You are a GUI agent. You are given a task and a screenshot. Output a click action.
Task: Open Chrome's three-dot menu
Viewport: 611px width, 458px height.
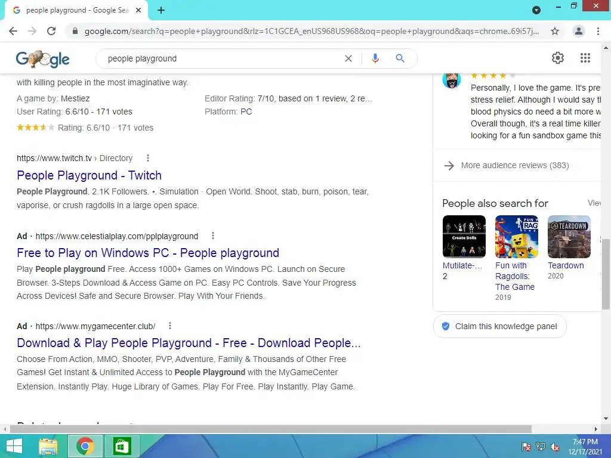(598, 31)
